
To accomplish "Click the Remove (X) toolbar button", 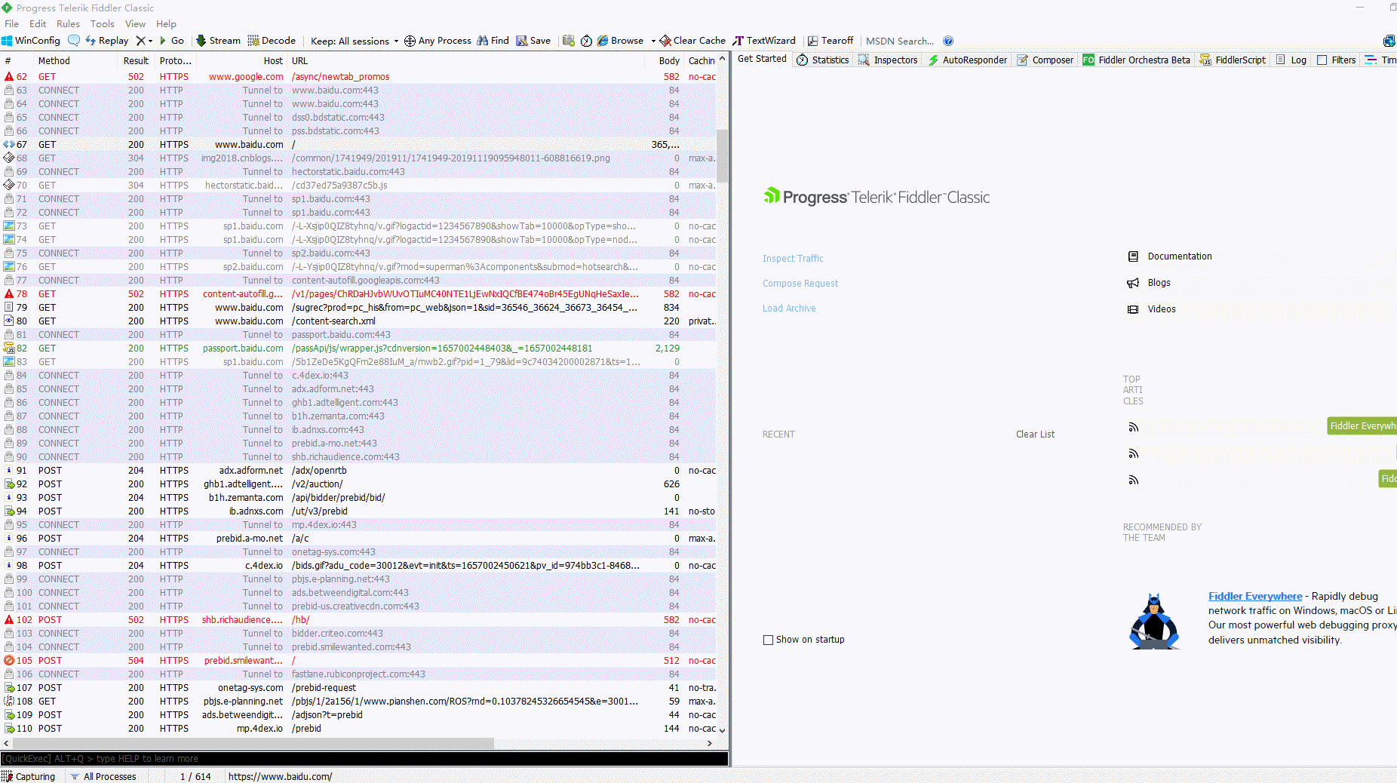I will [x=140, y=41].
